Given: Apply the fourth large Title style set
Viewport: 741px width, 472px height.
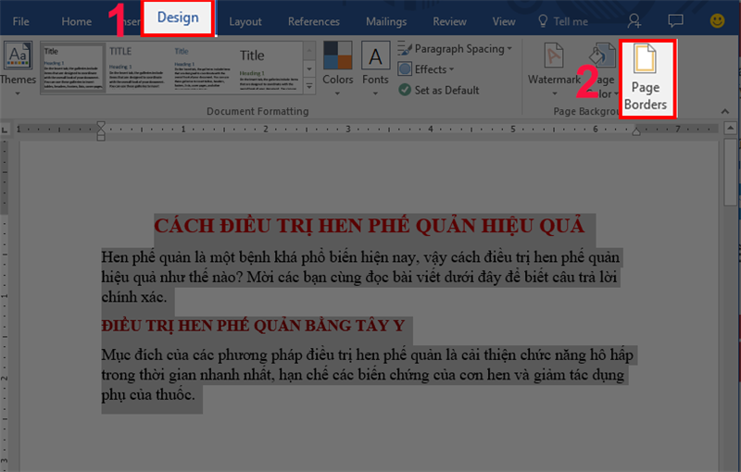Looking at the screenshot, I should click(268, 68).
